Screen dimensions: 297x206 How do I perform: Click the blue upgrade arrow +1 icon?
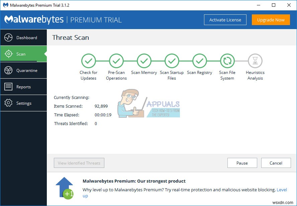[x=65, y=188]
